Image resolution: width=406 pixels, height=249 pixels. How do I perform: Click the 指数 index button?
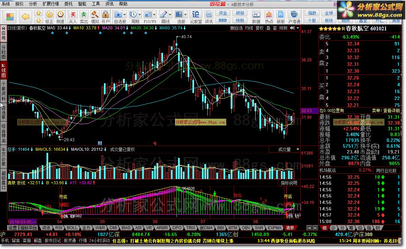(x=312, y=13)
